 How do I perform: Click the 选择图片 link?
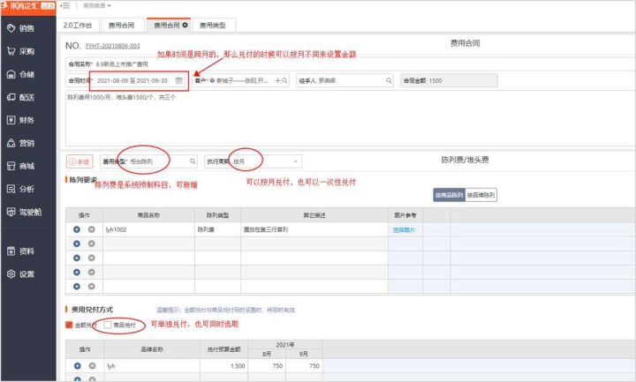coord(404,229)
